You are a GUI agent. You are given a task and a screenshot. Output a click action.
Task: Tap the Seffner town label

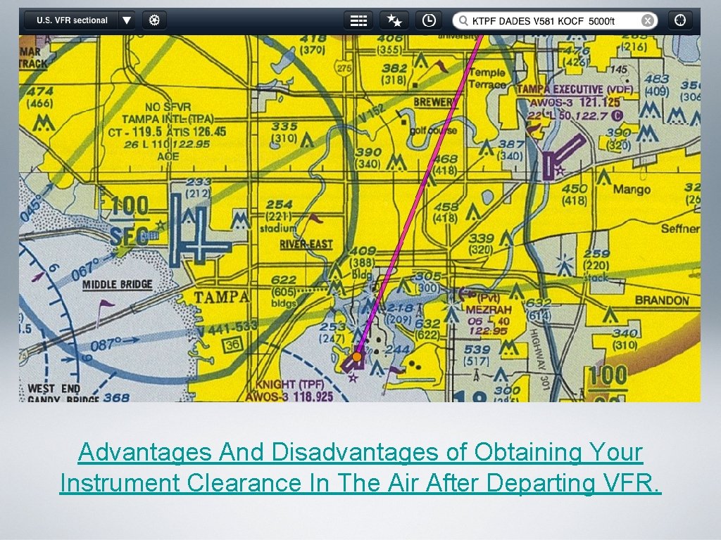click(x=680, y=229)
